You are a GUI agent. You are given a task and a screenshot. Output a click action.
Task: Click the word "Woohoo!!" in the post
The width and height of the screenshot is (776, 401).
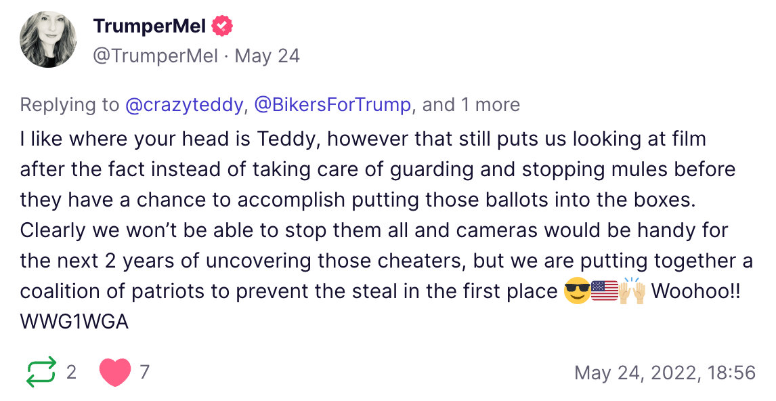click(x=696, y=291)
